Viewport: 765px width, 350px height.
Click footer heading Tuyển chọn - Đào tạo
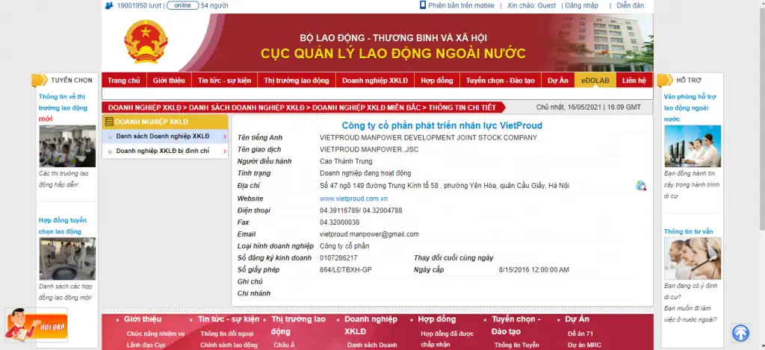(x=516, y=325)
